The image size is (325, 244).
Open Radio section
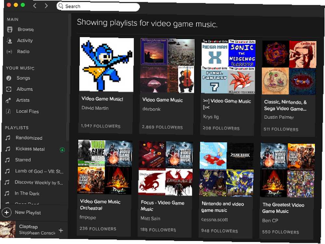point(23,52)
